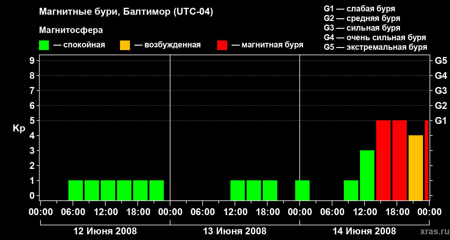Click the red magnetic storm legend swatch
Image resolution: width=450 pixels, height=240 pixels.
pos(222,45)
